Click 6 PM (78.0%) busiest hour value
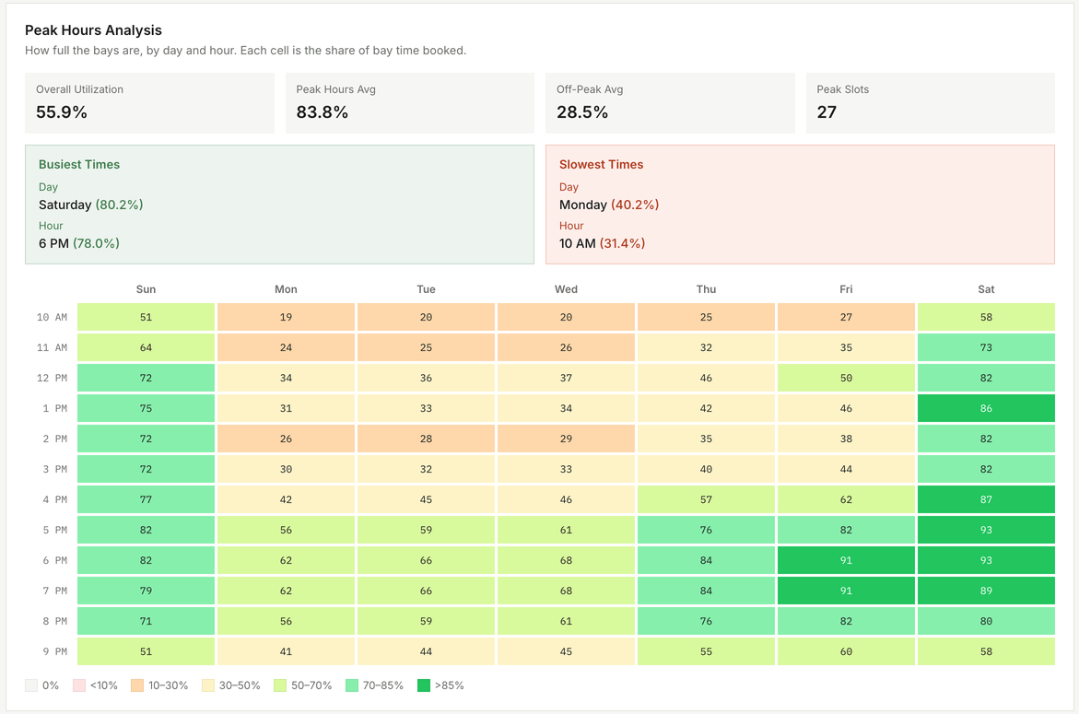The height and width of the screenshot is (714, 1079). coord(79,243)
